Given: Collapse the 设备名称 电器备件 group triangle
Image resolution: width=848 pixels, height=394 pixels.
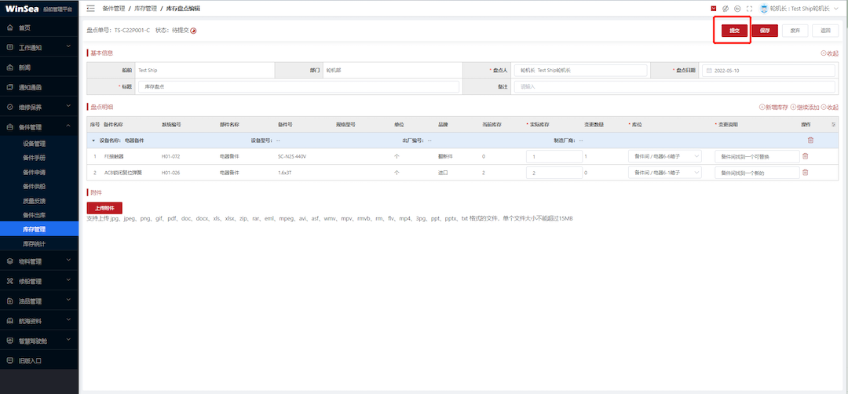Looking at the screenshot, I should 93,140.
